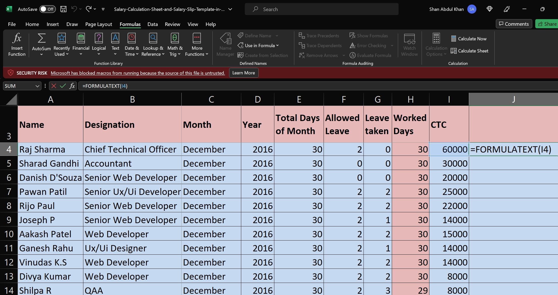Open the Logical functions gallery

(99, 44)
